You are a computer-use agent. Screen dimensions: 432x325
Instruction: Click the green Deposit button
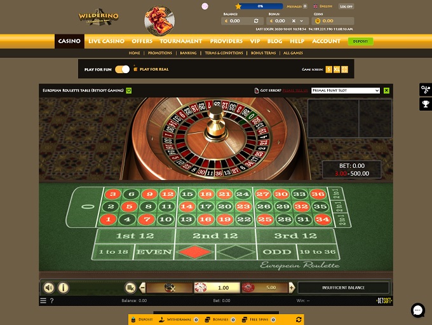coord(360,41)
